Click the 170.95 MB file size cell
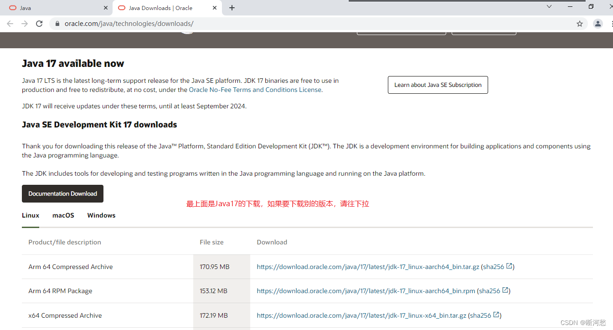Viewport: 613px width, 330px height. pos(222,267)
